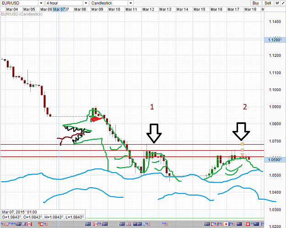Click the Candlestick chart type field

pyautogui.click(x=109, y=3)
